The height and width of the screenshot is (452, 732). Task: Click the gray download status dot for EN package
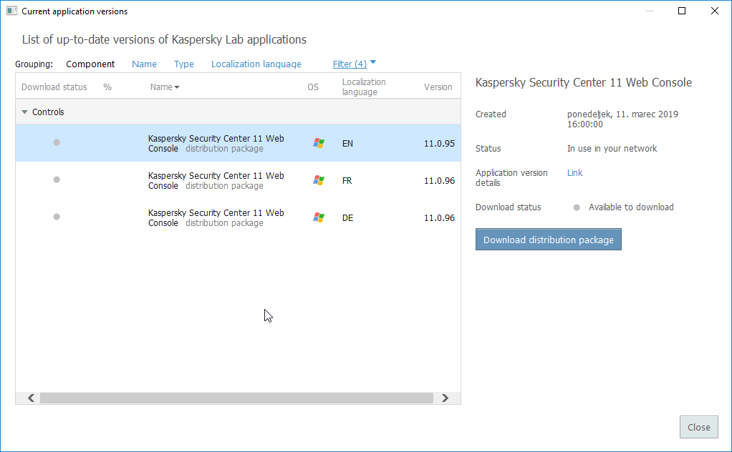coord(57,143)
